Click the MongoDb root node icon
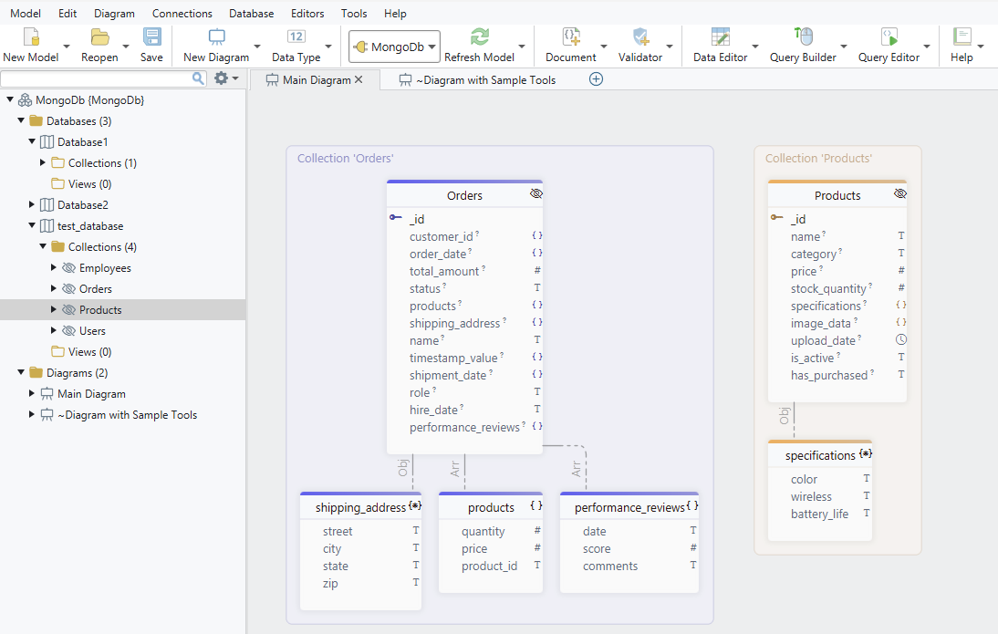This screenshot has width=998, height=634. tap(25, 100)
